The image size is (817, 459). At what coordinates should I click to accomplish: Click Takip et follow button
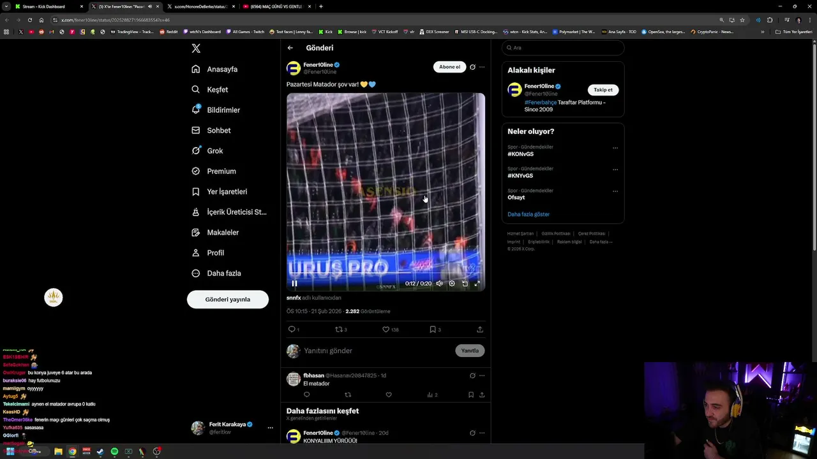[603, 90]
